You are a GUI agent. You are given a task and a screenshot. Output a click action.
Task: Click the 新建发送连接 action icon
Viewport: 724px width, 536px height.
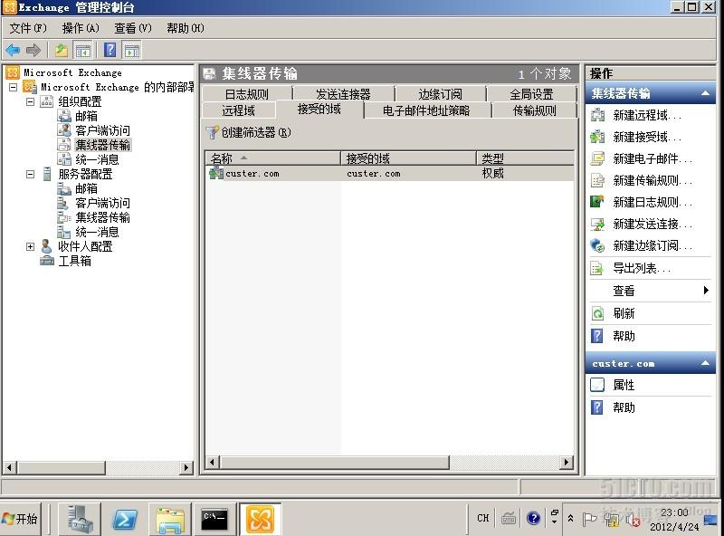[597, 225]
